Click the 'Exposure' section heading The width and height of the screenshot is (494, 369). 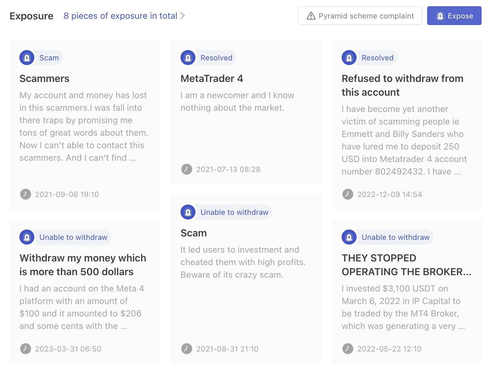(x=32, y=16)
